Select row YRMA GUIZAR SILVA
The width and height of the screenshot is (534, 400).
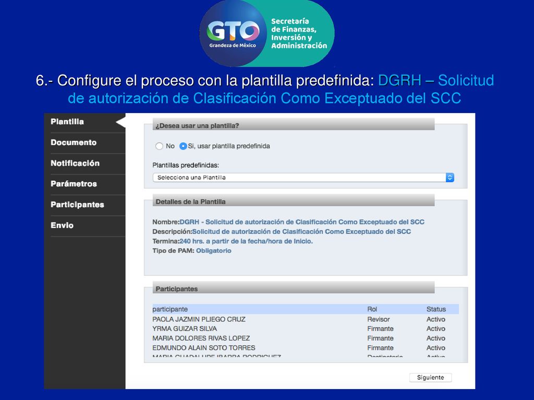[306, 329]
